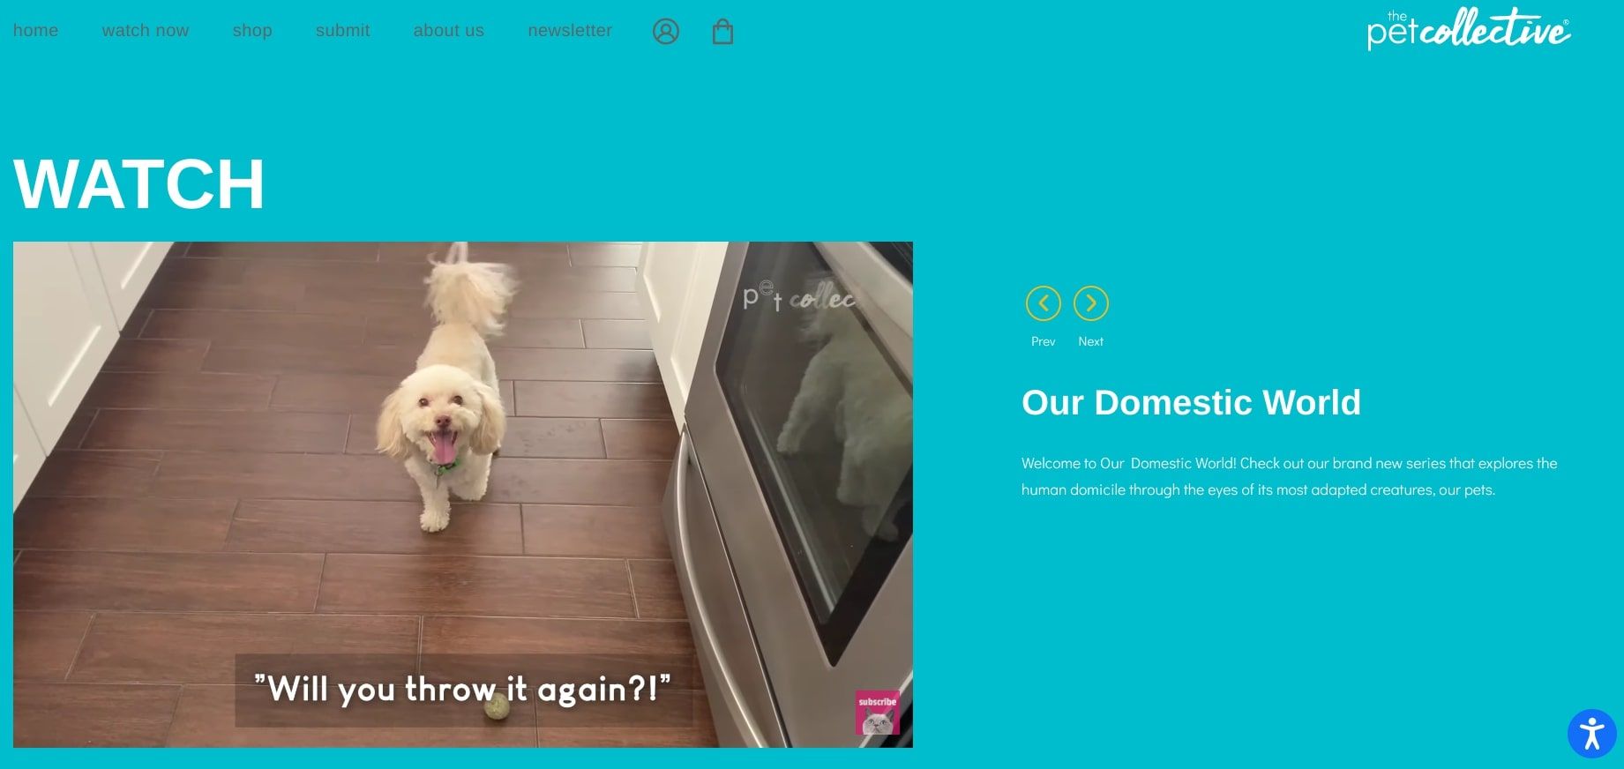
Task: Open the shopping bag cart icon
Action: tap(722, 32)
